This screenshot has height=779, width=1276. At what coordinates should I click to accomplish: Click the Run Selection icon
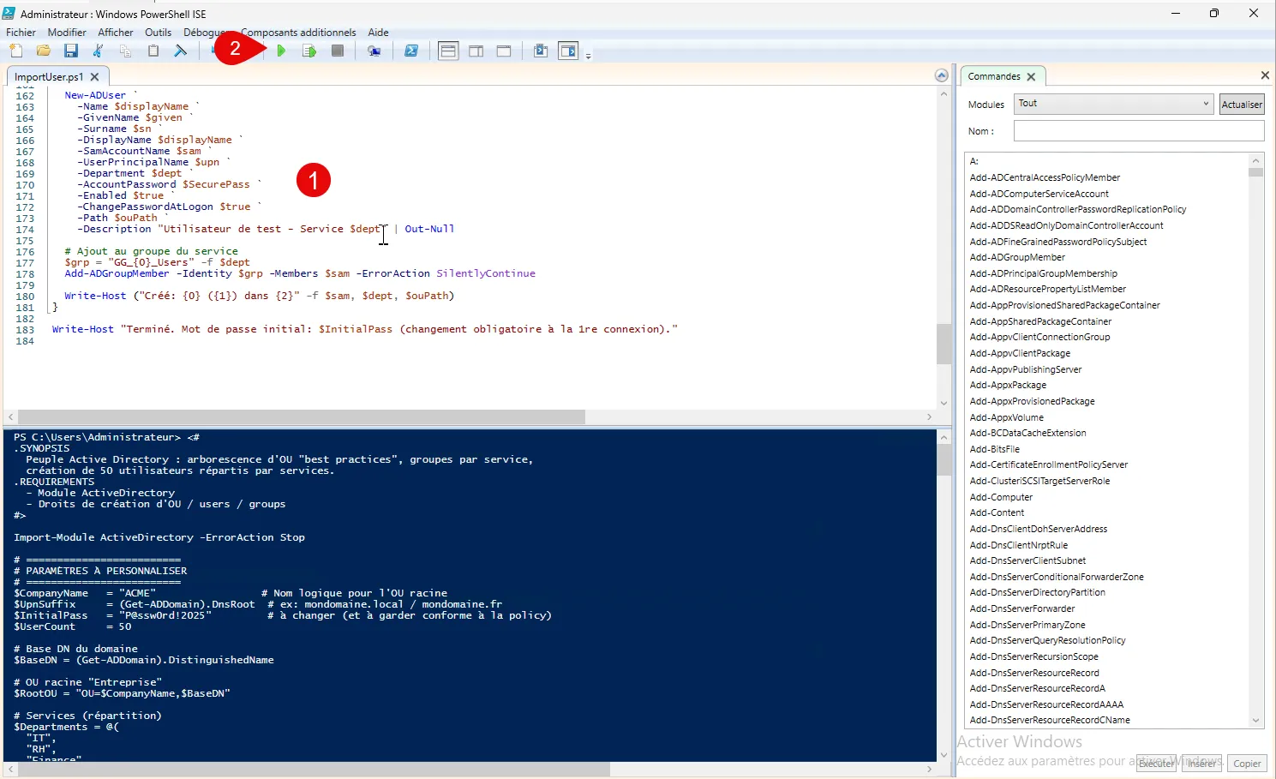click(x=309, y=51)
